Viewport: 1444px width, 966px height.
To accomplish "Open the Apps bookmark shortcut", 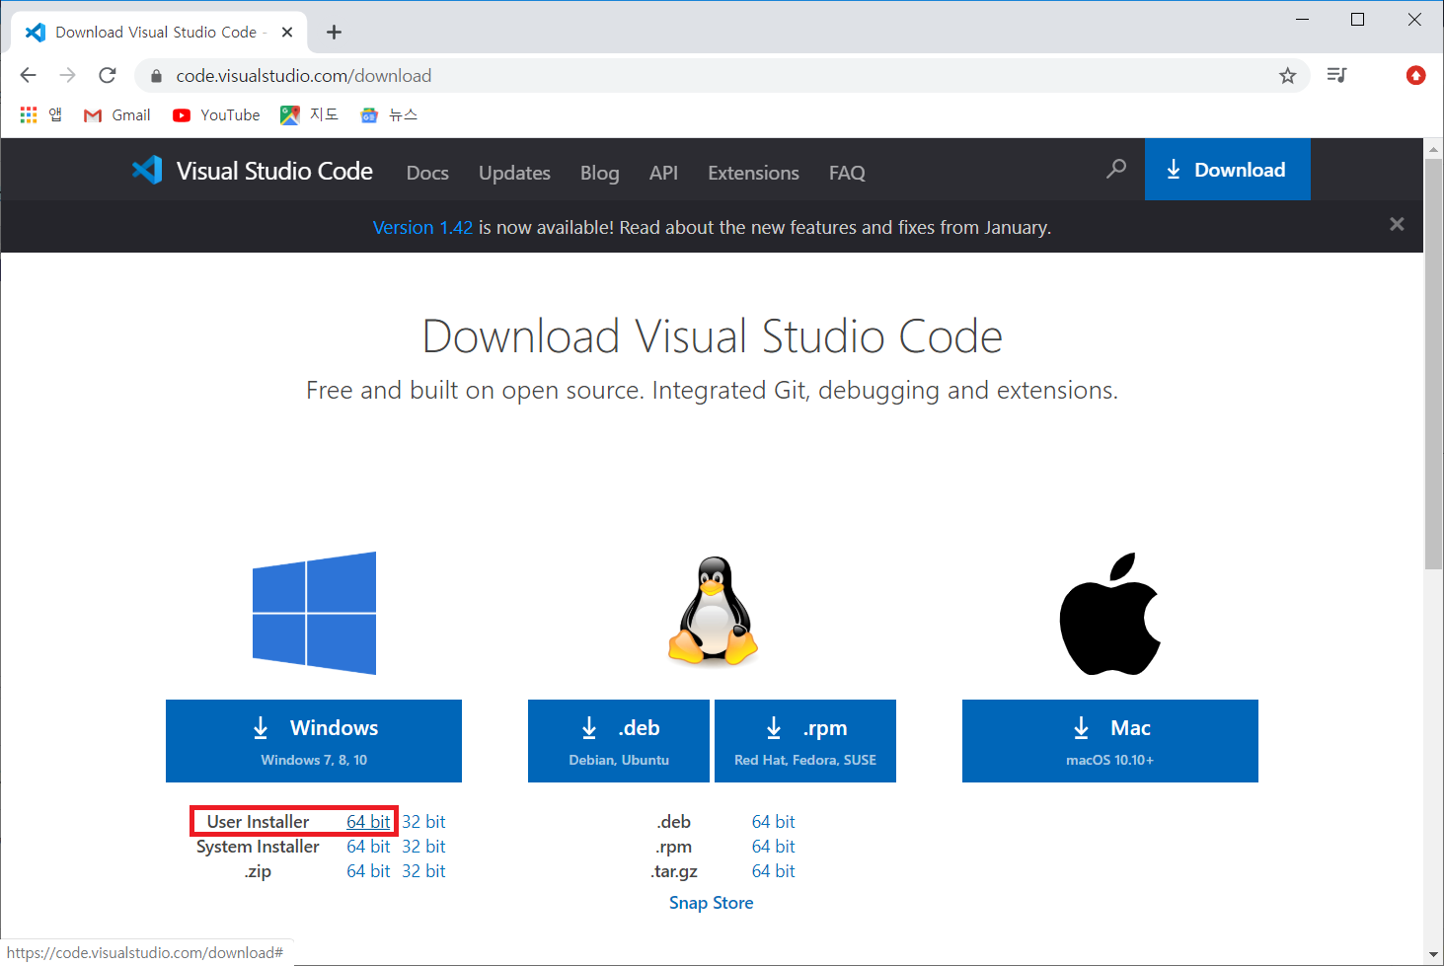I will point(41,115).
